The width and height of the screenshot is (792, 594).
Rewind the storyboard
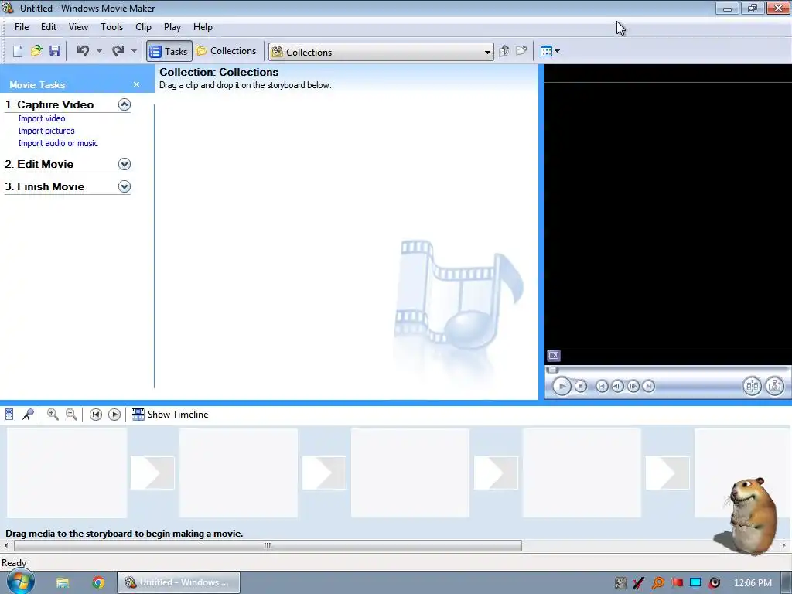(95, 415)
